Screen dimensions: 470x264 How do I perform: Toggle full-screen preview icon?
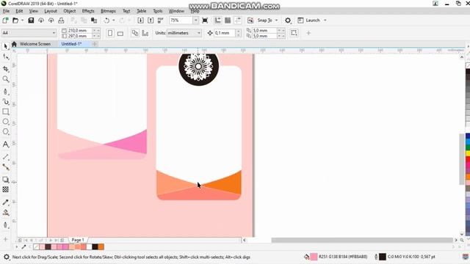tap(205, 21)
